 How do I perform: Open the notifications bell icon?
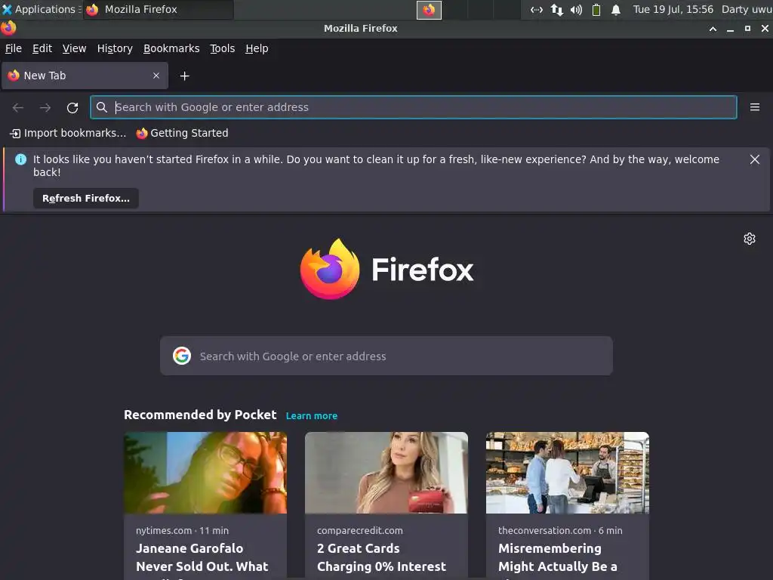[616, 9]
